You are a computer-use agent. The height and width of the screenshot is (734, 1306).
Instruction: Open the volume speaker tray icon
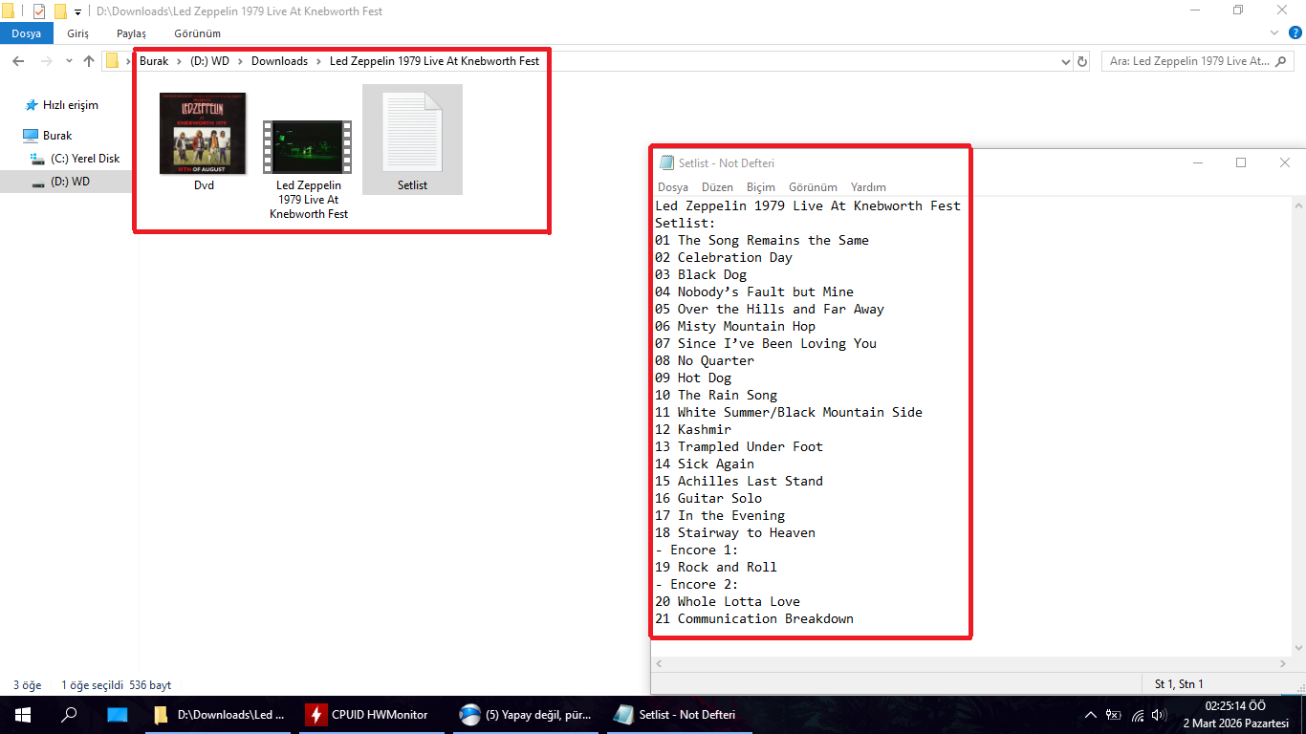pos(1160,715)
